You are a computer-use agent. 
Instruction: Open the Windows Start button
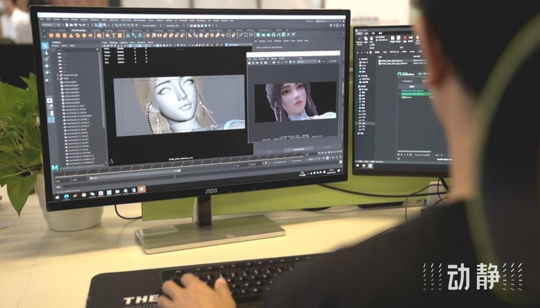point(57,197)
